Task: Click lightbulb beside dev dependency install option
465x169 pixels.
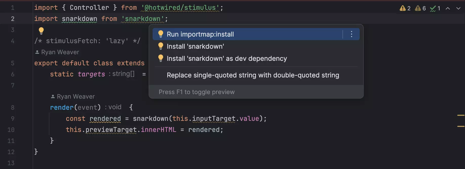Action: 160,58
